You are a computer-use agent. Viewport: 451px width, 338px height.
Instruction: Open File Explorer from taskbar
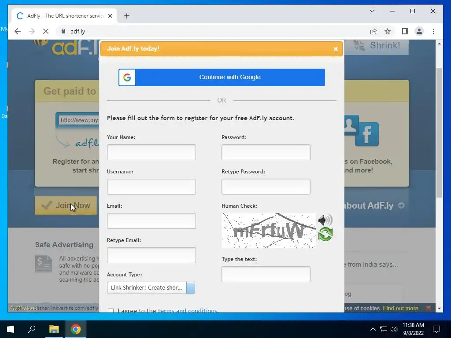pos(54,329)
